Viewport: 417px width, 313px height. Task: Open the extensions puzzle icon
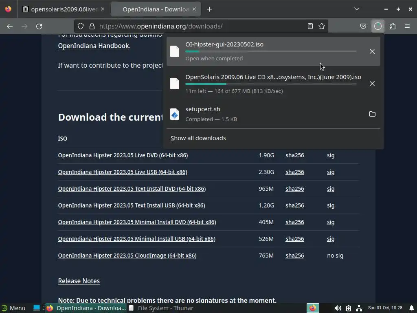point(393,26)
